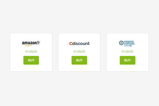Open the amazon.fr retailer card
Viewport: 159px width, 106px height.
point(31,52)
